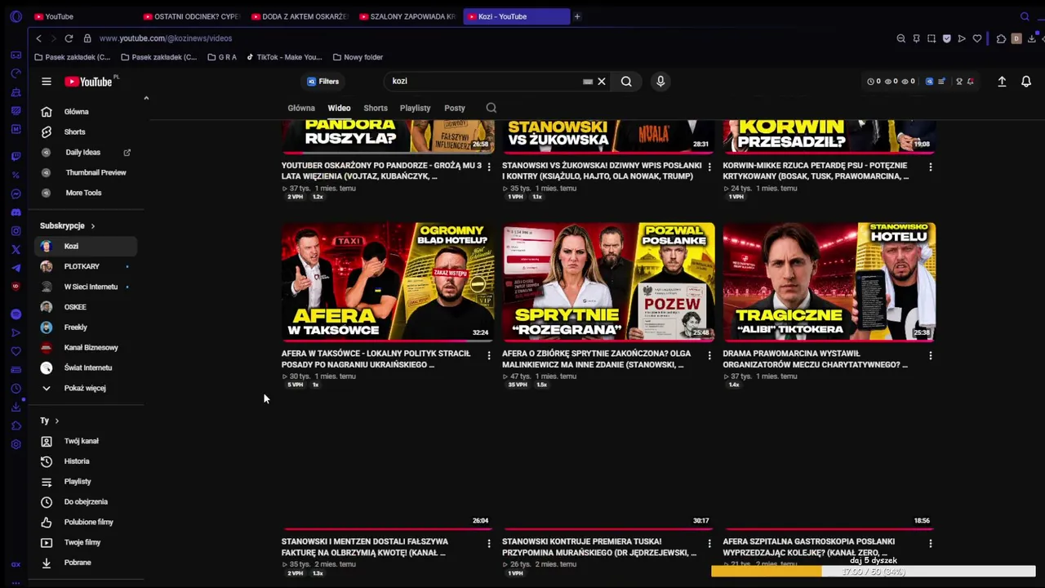Open the on-screen keyboard icon in search
The image size is (1045, 588).
click(x=588, y=82)
